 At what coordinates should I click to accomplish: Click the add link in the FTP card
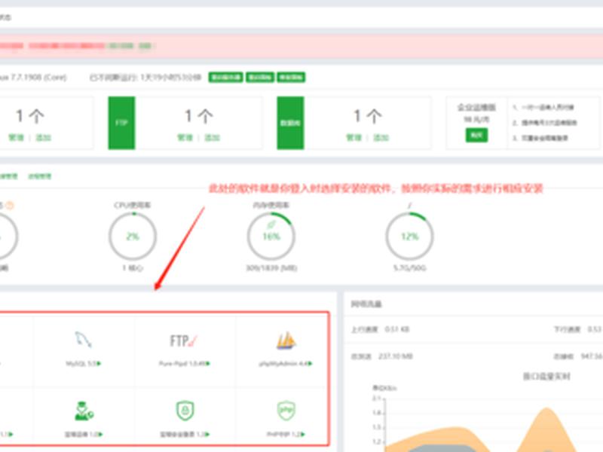pos(212,138)
